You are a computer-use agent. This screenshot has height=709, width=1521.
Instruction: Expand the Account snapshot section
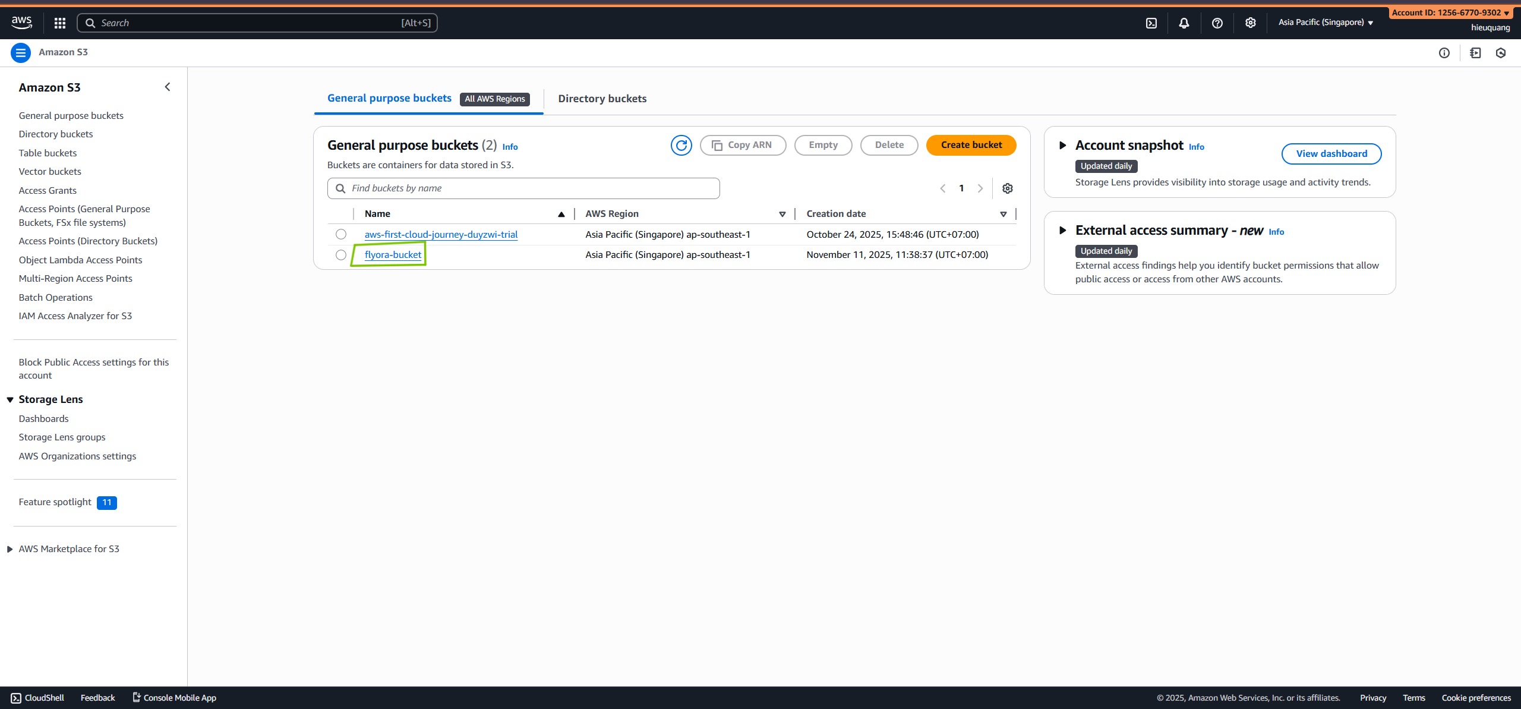pos(1063,145)
